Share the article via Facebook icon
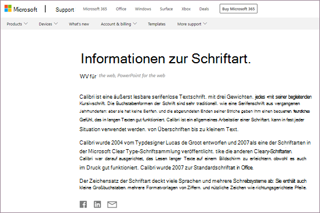 pyautogui.click(x=83, y=204)
